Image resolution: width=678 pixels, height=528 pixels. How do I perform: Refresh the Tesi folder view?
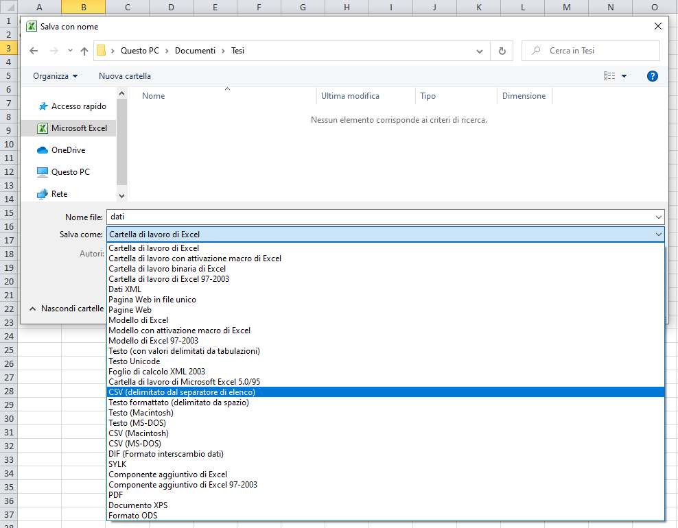tap(502, 51)
